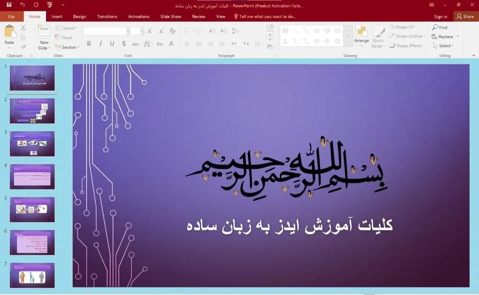
Task: Open Shape Fill color options
Action: point(403,27)
